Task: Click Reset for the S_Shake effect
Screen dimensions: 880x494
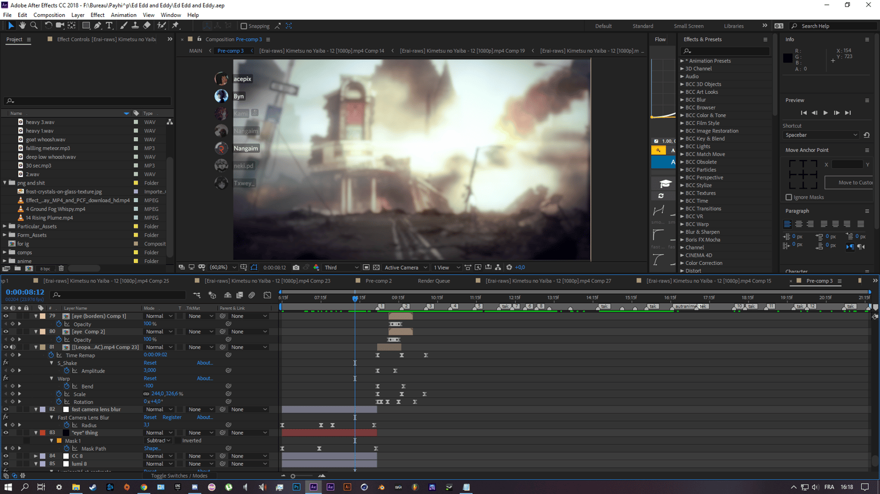Action: pos(150,363)
